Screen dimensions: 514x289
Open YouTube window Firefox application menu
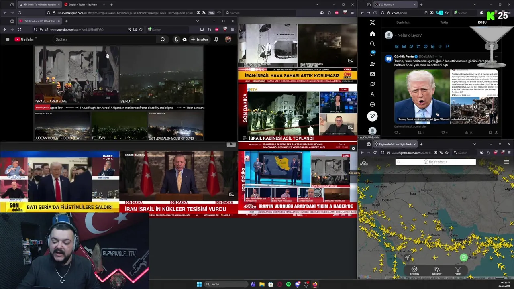232,29
